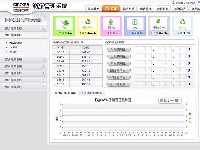Expand the 满庄分公司 tree node arrow
Viewport: 200px width, 150px height.
[x=7, y=43]
